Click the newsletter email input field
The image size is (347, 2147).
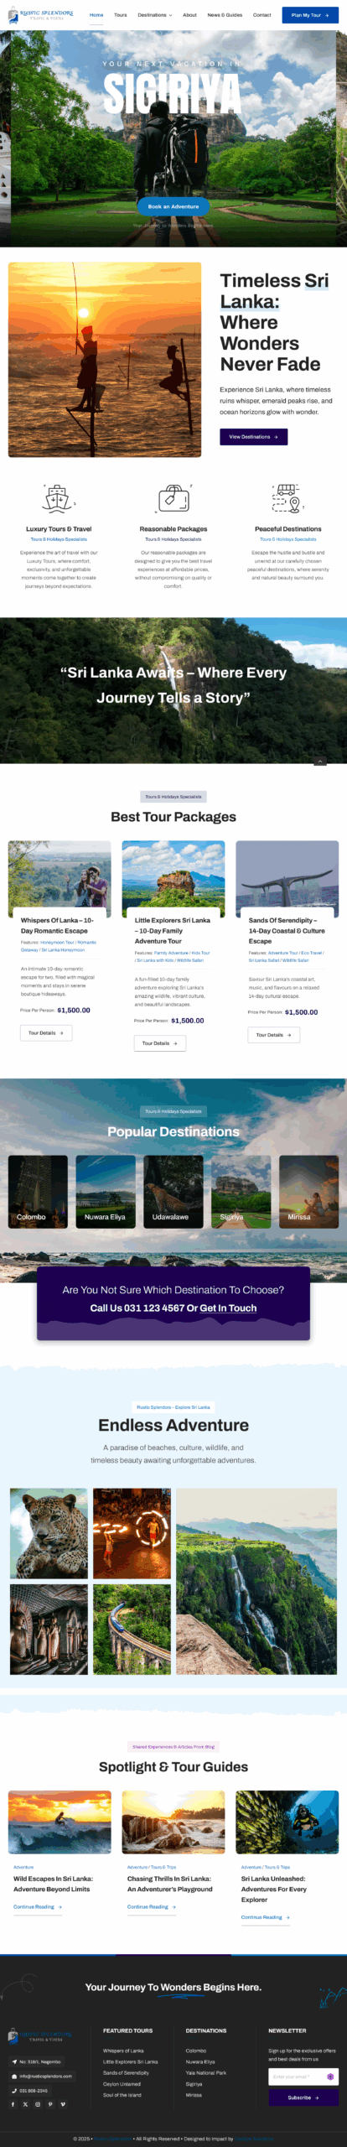click(297, 2077)
